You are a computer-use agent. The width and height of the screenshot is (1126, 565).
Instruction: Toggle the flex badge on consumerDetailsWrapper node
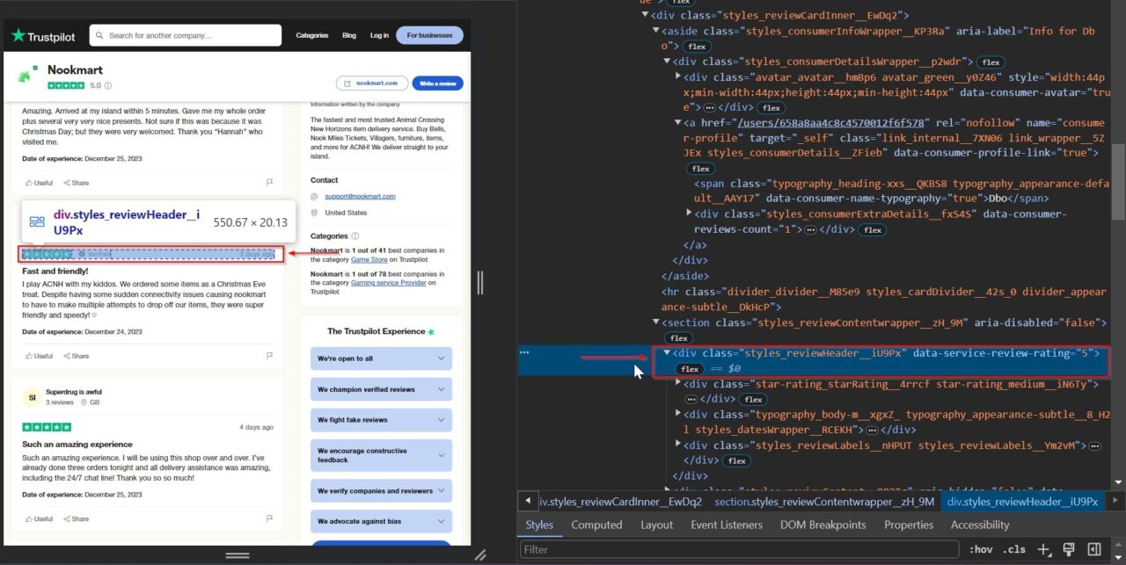[x=991, y=62]
